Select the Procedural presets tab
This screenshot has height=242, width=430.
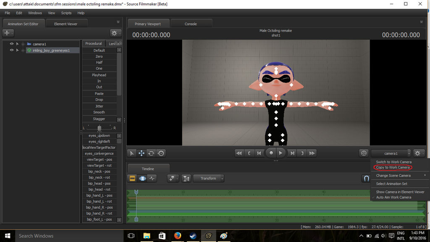pos(94,44)
